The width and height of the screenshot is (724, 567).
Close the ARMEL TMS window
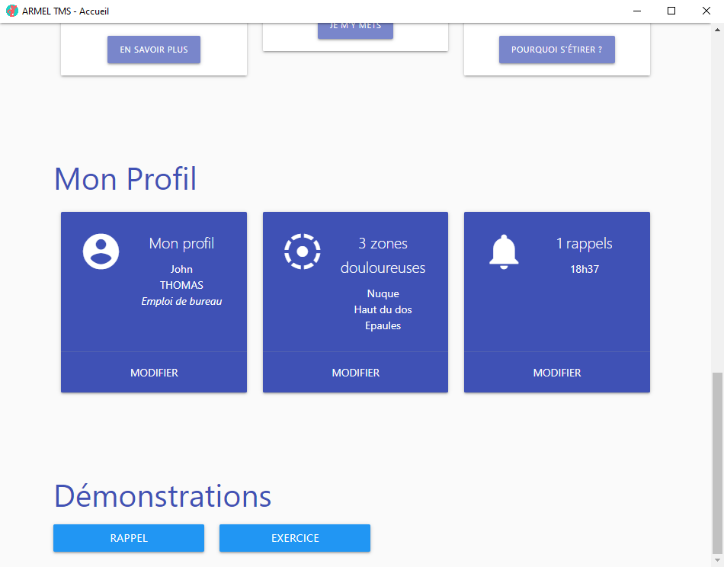pos(706,11)
